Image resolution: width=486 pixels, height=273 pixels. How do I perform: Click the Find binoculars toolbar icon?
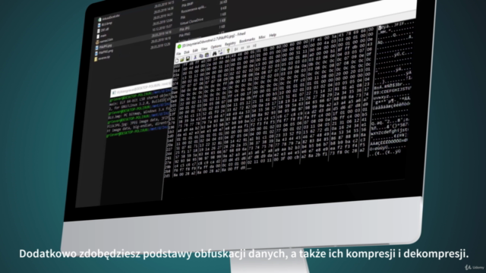point(214,53)
